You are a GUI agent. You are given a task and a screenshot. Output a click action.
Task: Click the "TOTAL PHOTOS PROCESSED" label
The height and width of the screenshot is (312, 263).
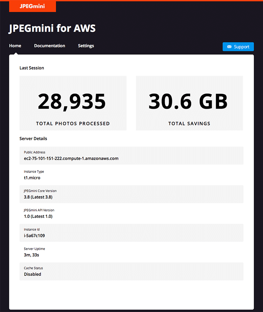click(73, 124)
